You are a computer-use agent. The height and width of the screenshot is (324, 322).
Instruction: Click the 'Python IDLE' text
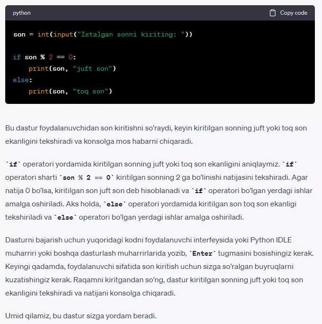click(271, 240)
